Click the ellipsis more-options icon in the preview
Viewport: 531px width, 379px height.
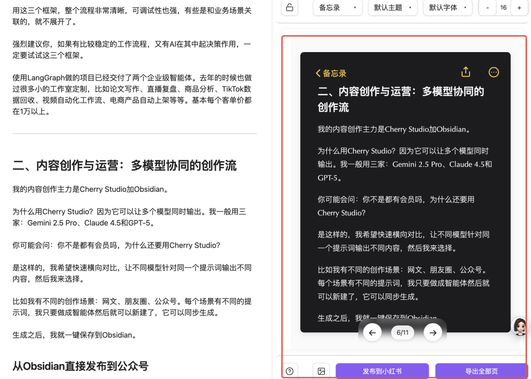[494, 72]
